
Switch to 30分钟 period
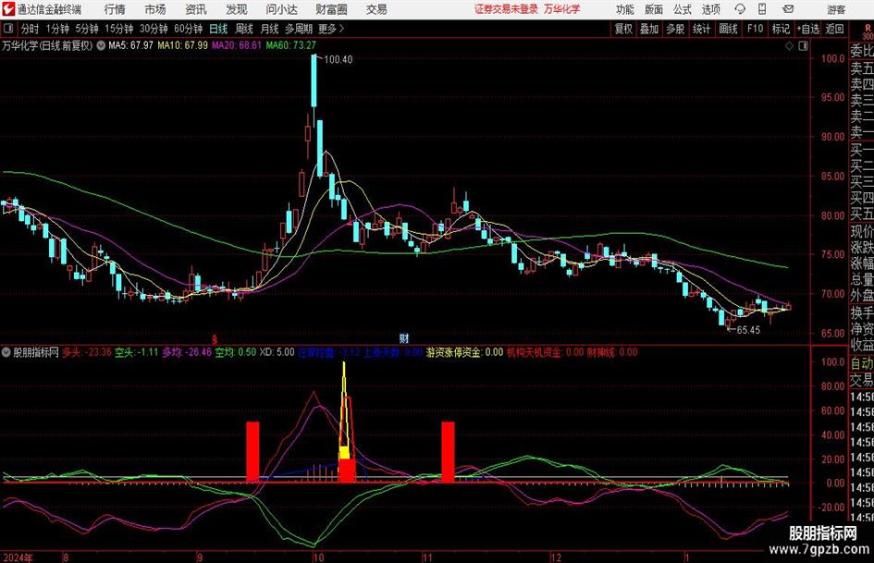[x=154, y=29]
